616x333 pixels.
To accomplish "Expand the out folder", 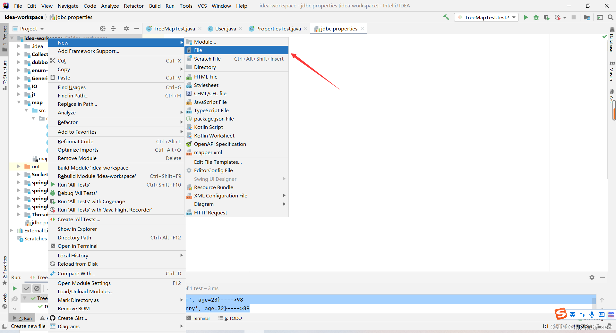I will click(x=19, y=166).
